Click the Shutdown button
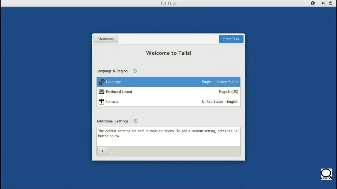The width and height of the screenshot is (337, 189). 106,39
